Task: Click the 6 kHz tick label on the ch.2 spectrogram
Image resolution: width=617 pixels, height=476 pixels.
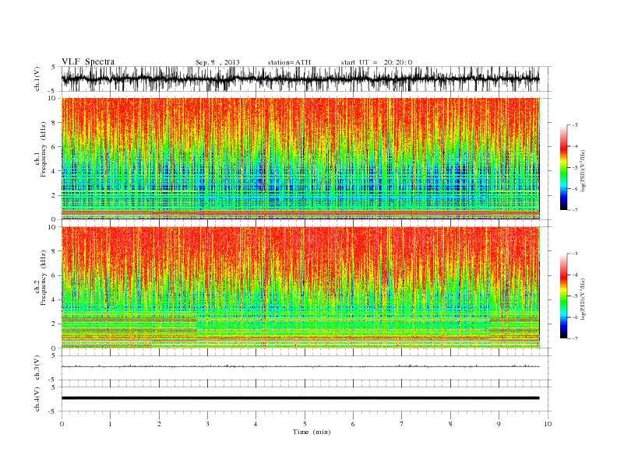Action: pyautogui.click(x=54, y=275)
